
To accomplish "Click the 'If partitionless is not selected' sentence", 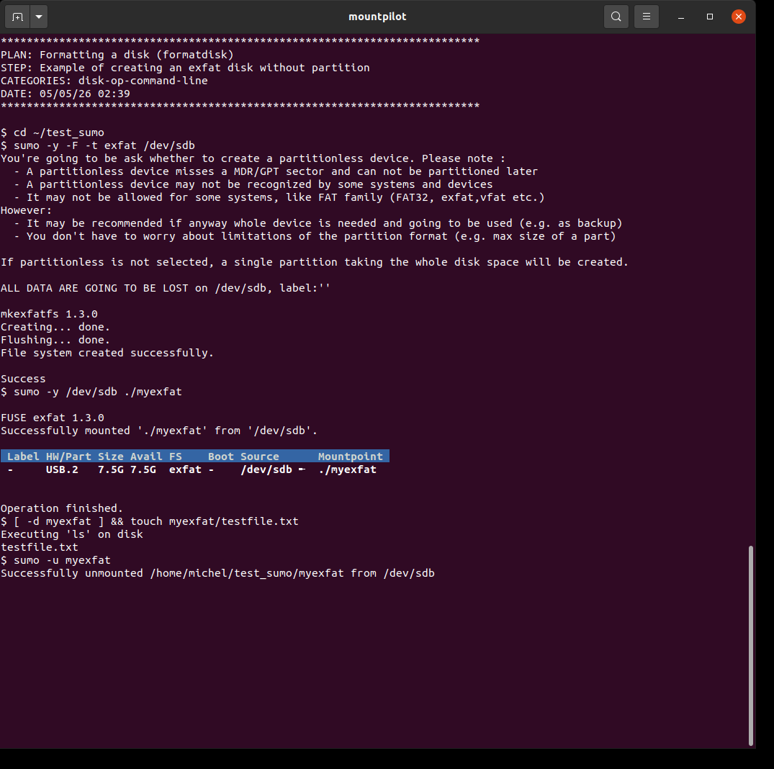I will coord(315,262).
